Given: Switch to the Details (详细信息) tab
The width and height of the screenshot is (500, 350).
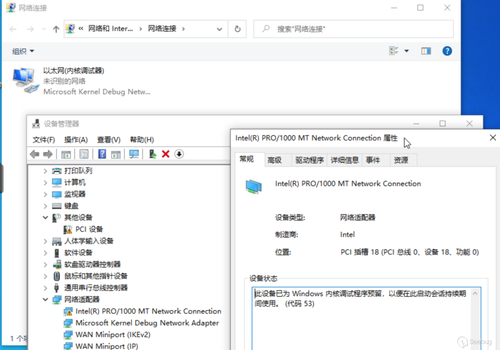Looking at the screenshot, I should tap(344, 160).
